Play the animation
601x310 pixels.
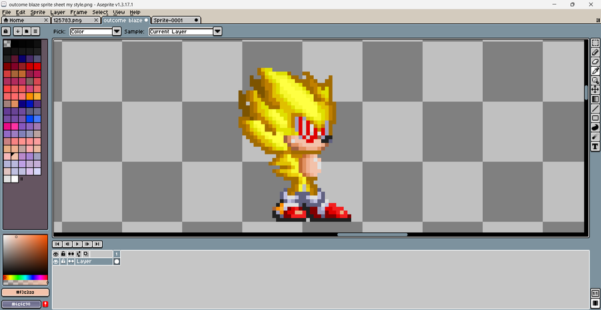(77, 244)
